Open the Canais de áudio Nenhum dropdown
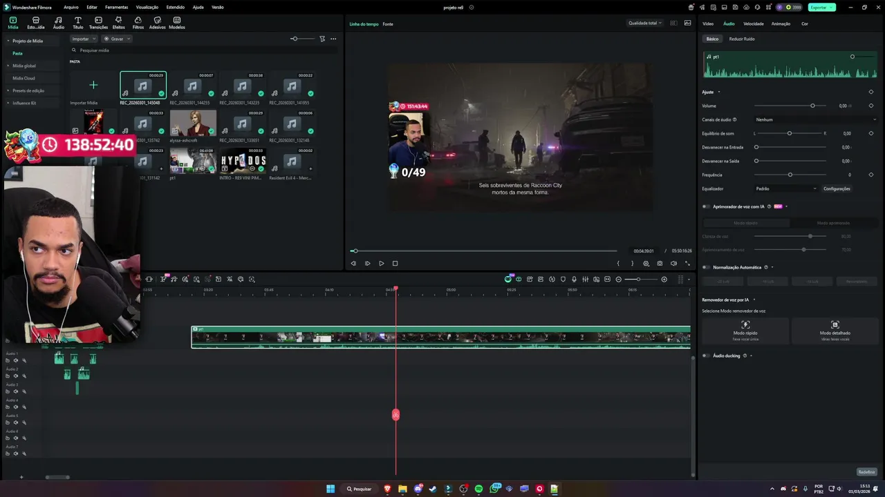 (x=815, y=119)
